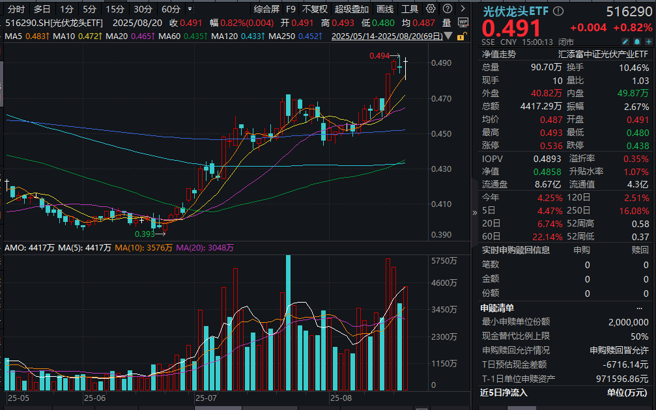The width and height of the screenshot is (656, 410).
Task: Click the help question-mark icon
Action: (x=448, y=8)
